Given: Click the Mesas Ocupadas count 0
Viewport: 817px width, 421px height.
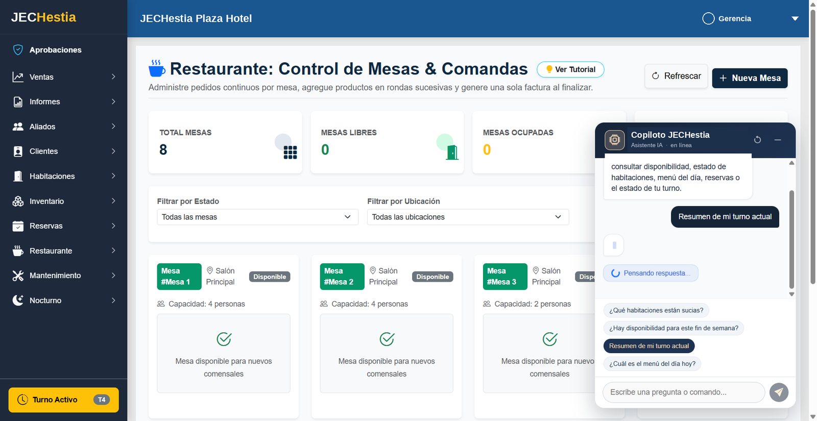Looking at the screenshot, I should click(487, 150).
